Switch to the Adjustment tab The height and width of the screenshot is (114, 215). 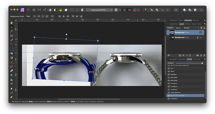(x=174, y=24)
